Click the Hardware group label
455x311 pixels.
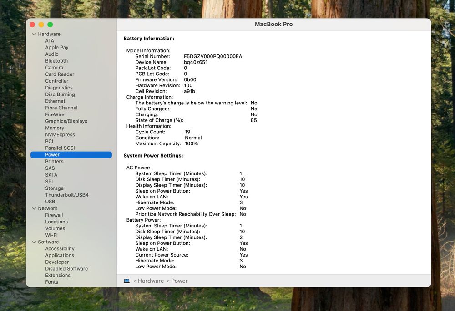click(49, 34)
